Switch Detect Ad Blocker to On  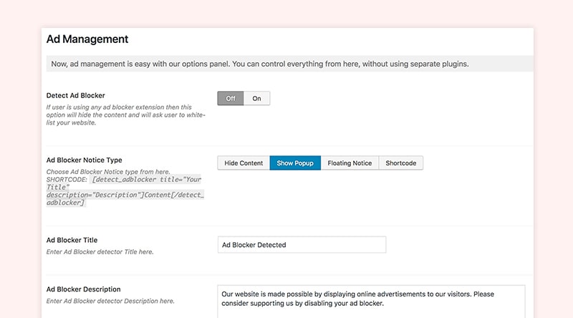256,98
